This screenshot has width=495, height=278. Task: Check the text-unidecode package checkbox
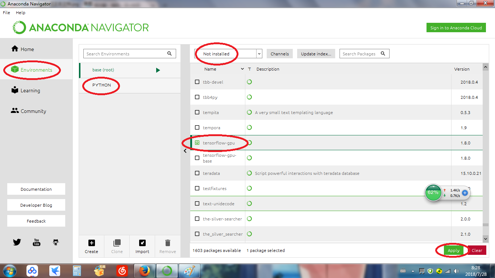pyautogui.click(x=197, y=203)
